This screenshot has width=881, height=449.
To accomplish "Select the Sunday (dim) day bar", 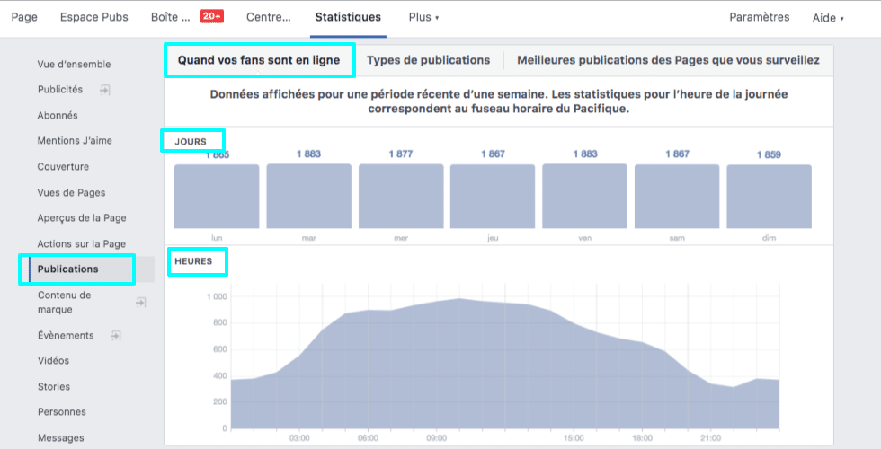I will [x=769, y=196].
